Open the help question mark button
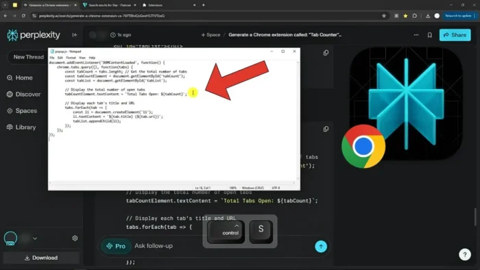Image resolution: width=480 pixels, height=270 pixels. click(x=465, y=254)
